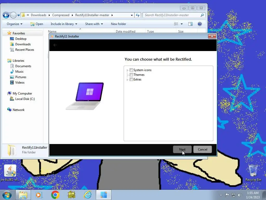Show hidden system tray icons
Image resolution: width=266 pixels, height=200 pixels.
221,195
